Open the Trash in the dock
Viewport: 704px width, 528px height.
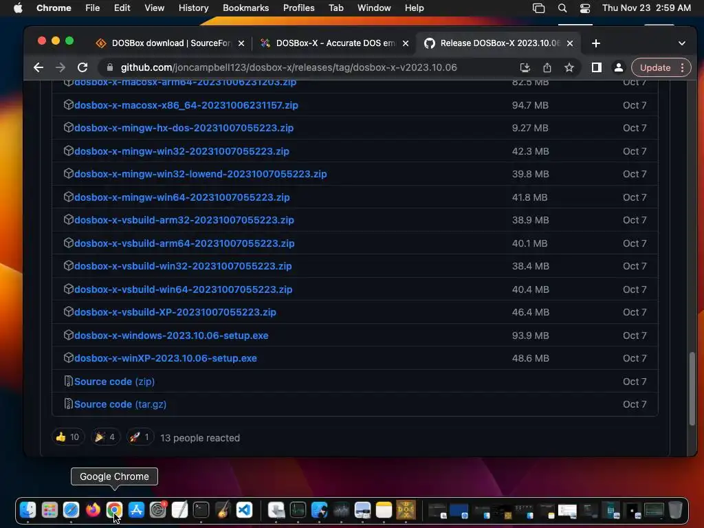tap(675, 510)
